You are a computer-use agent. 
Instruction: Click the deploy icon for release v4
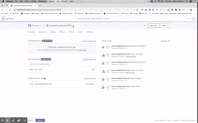pyautogui.click(x=103, y=47)
